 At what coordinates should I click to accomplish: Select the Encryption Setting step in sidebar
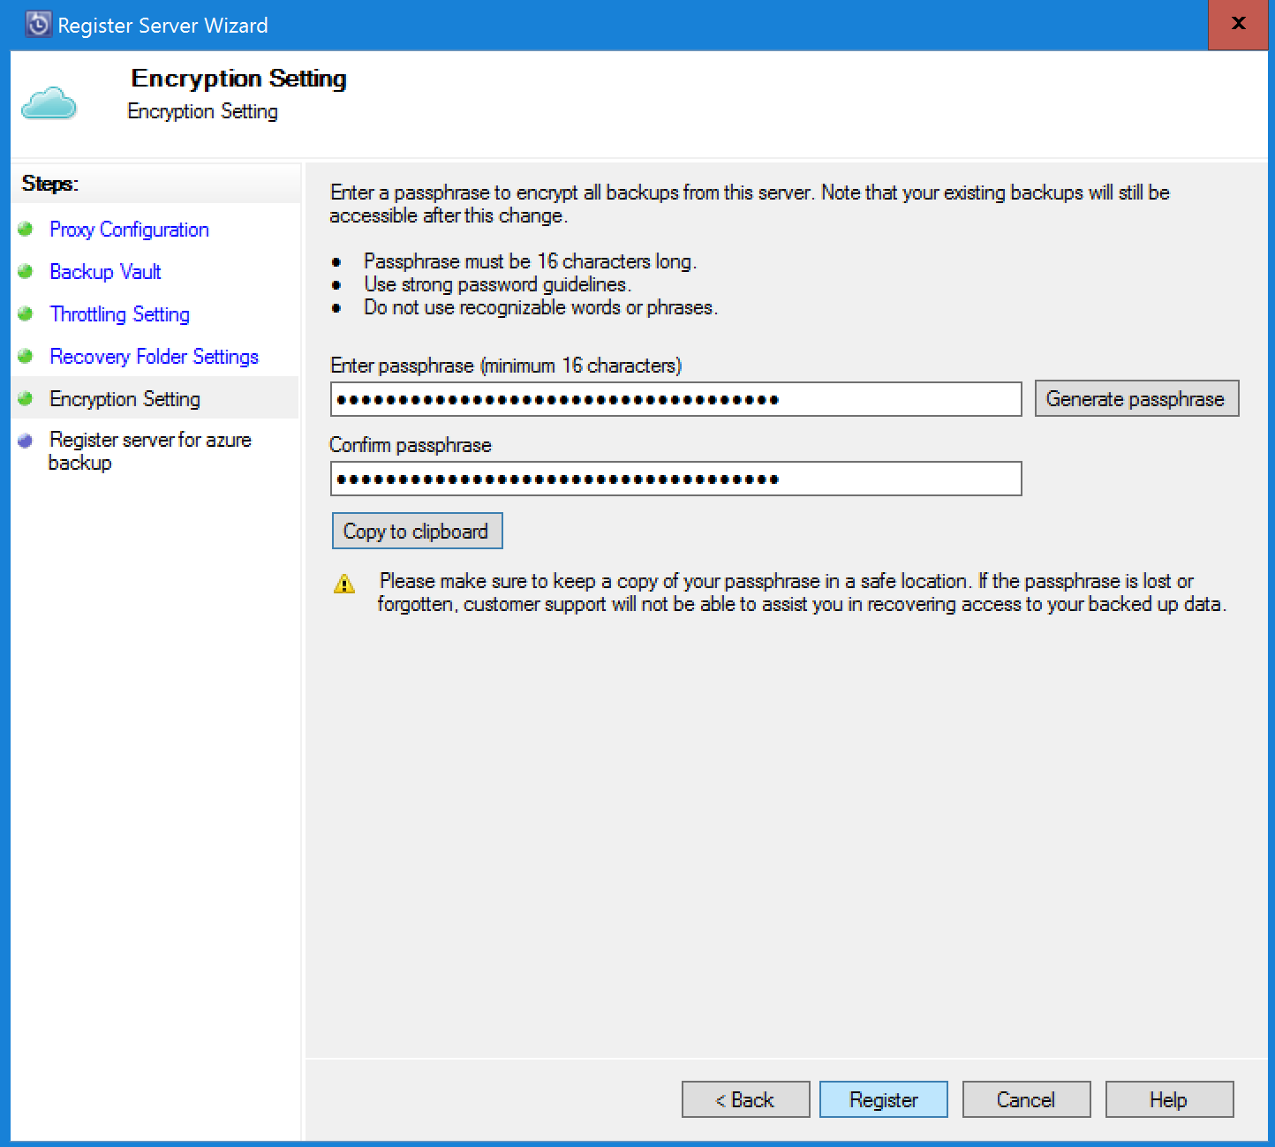[x=124, y=399]
